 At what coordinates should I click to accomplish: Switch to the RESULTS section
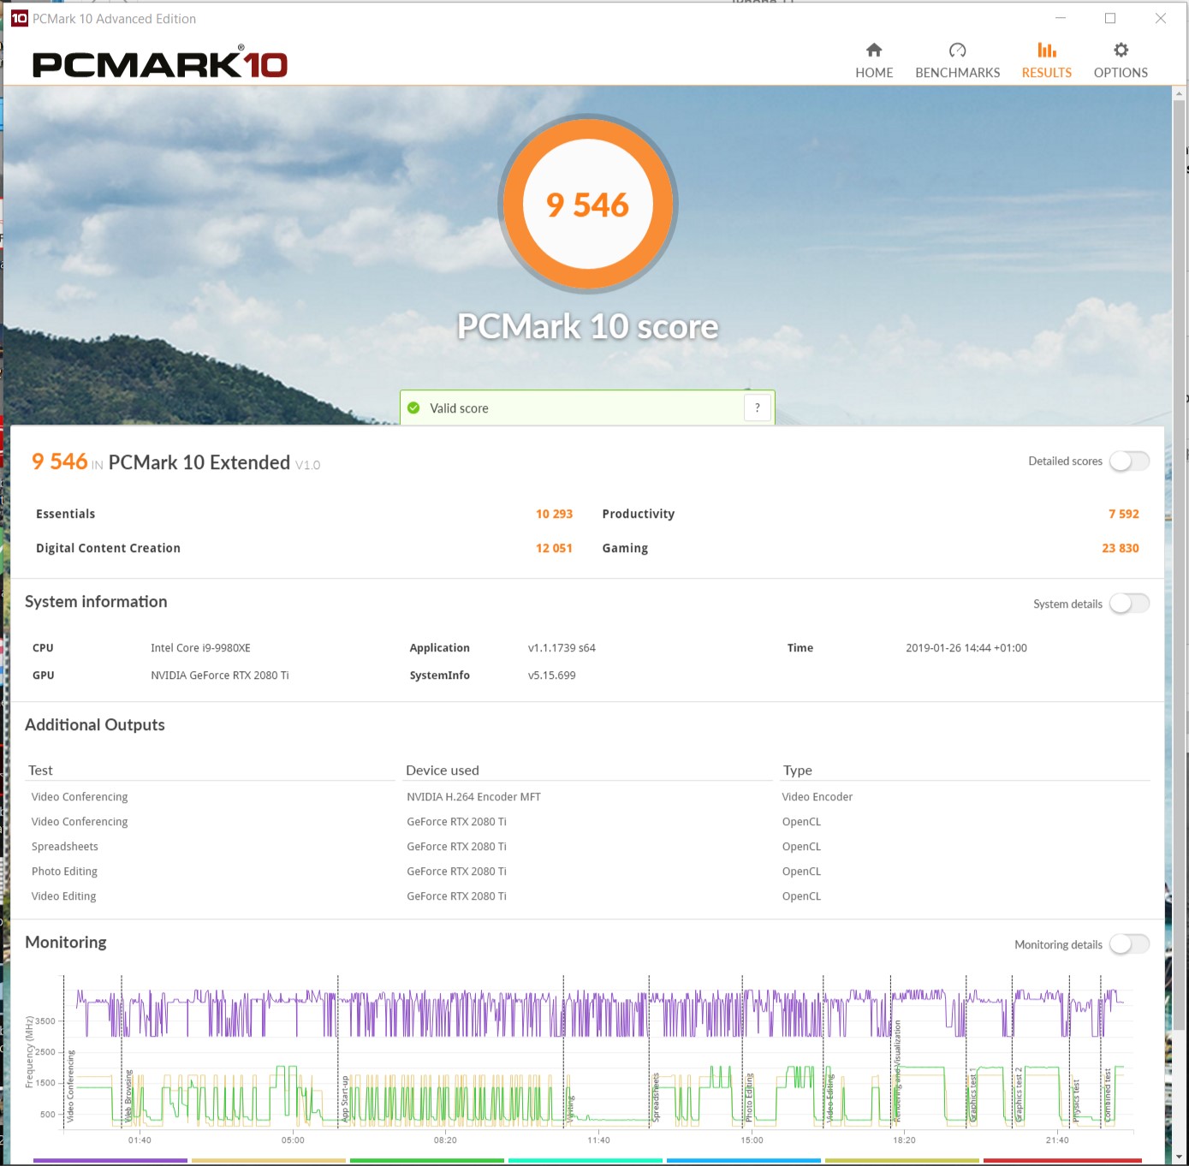[1046, 61]
